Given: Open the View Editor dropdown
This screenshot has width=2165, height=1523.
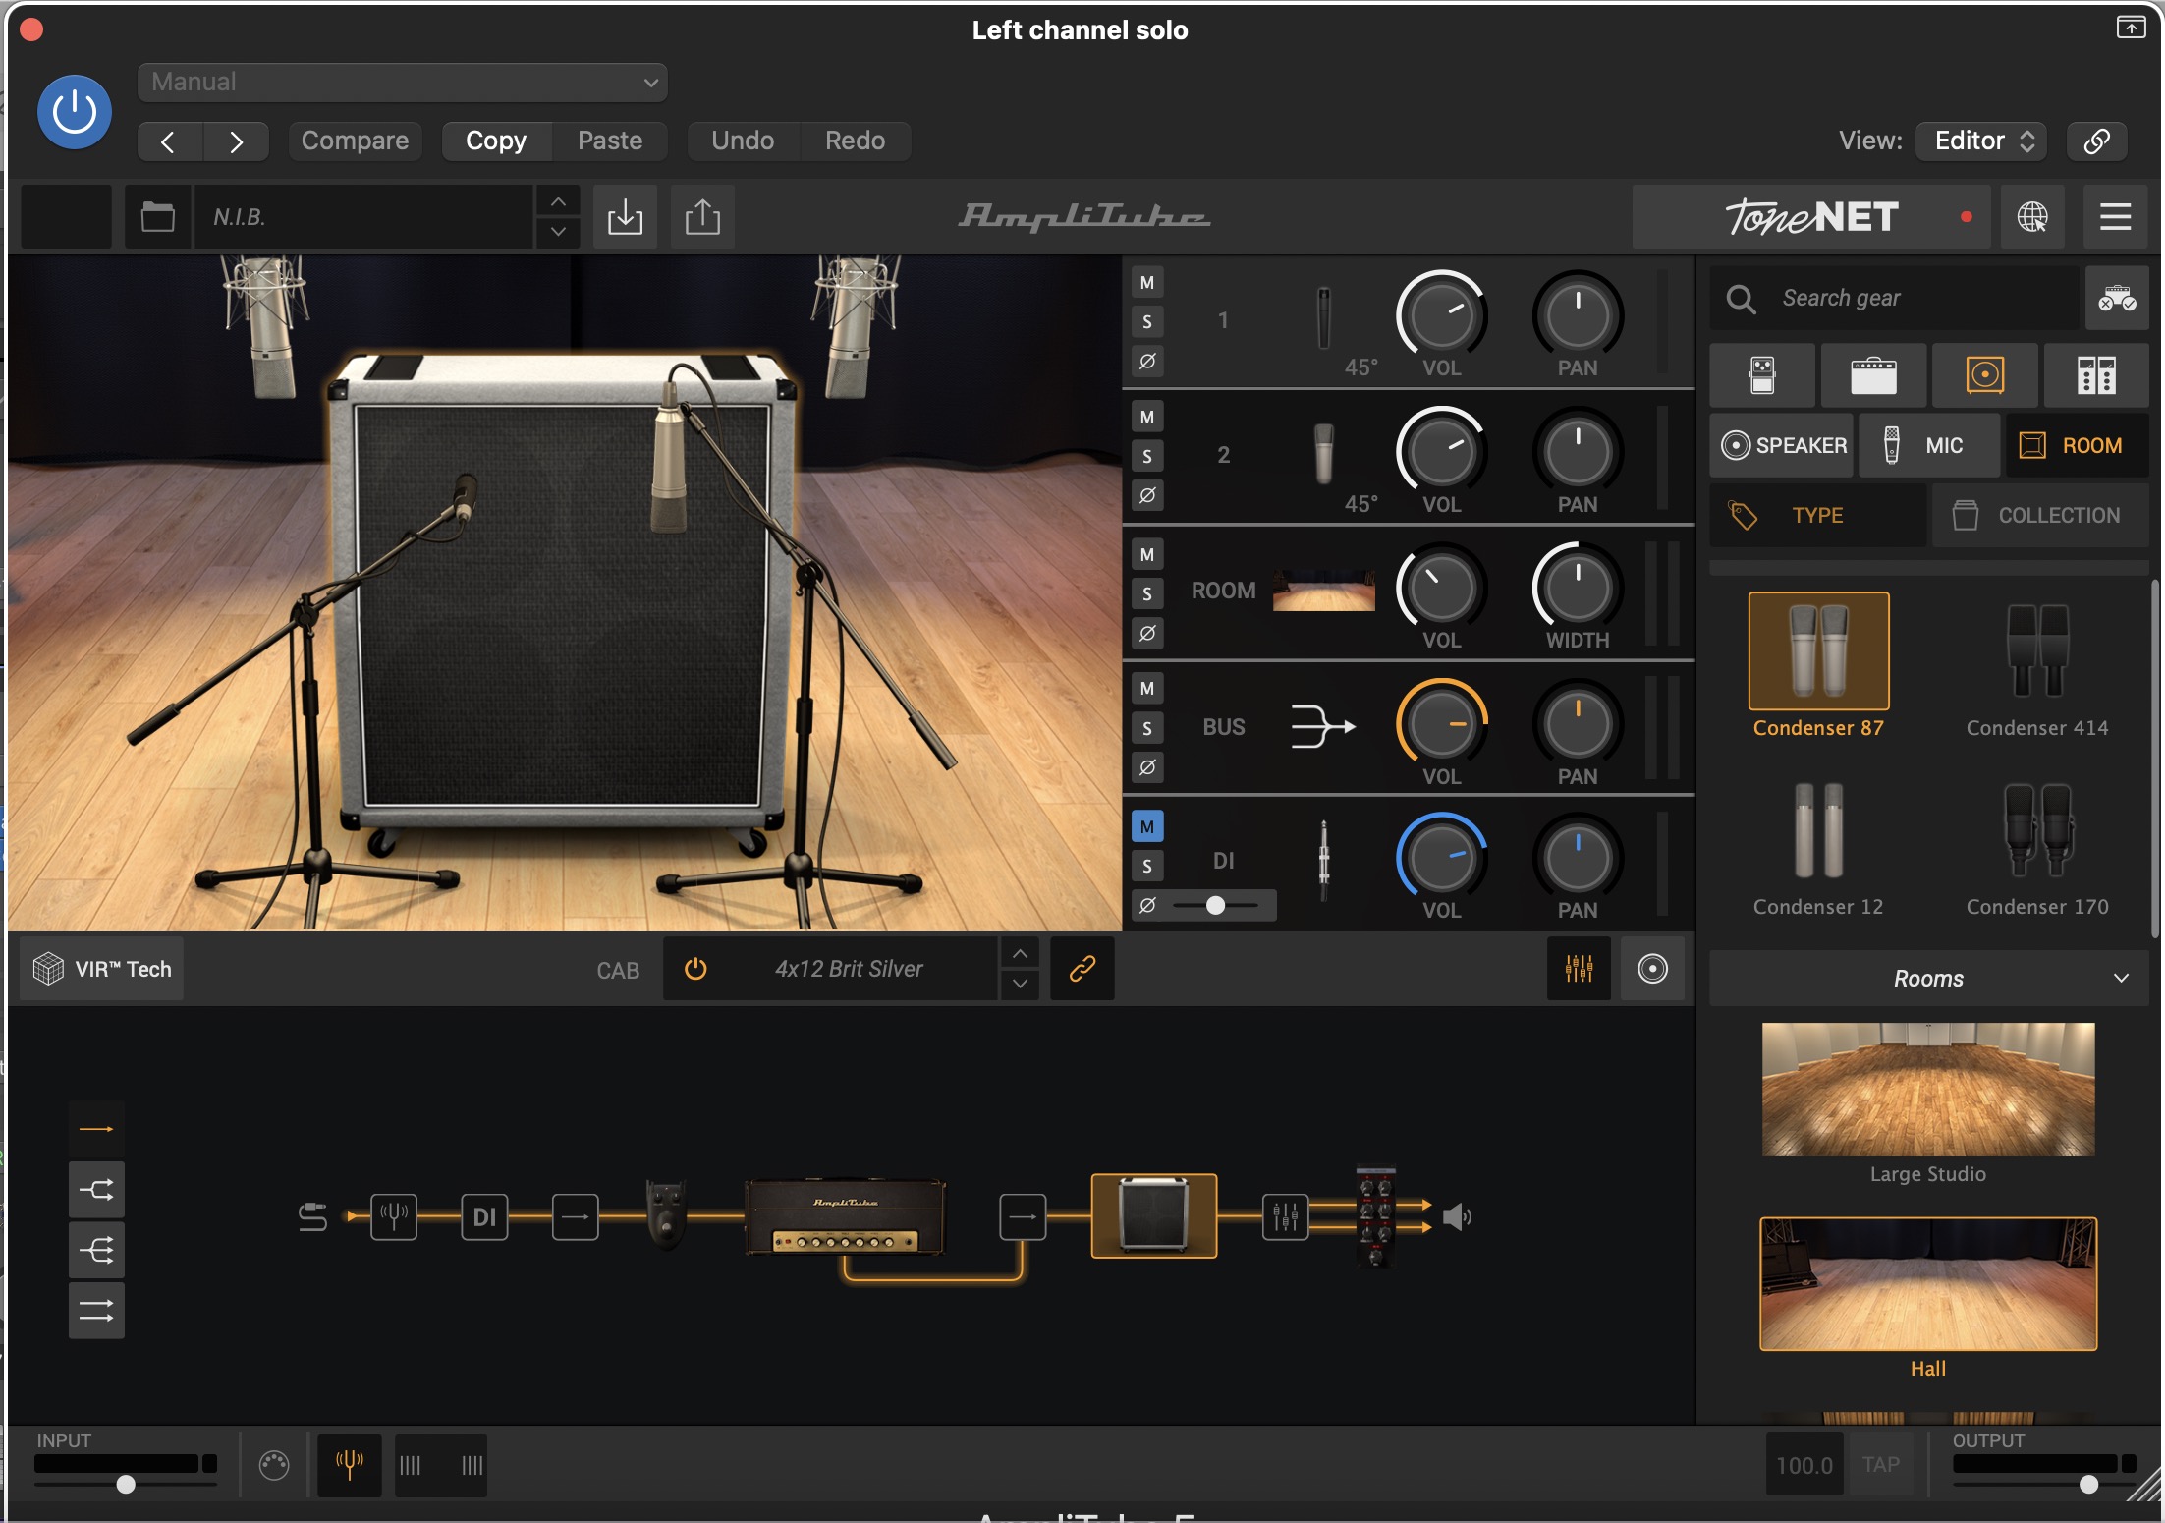Looking at the screenshot, I should (1982, 141).
